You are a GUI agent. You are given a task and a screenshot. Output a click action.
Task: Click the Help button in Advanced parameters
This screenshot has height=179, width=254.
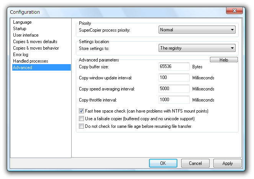click(x=224, y=60)
